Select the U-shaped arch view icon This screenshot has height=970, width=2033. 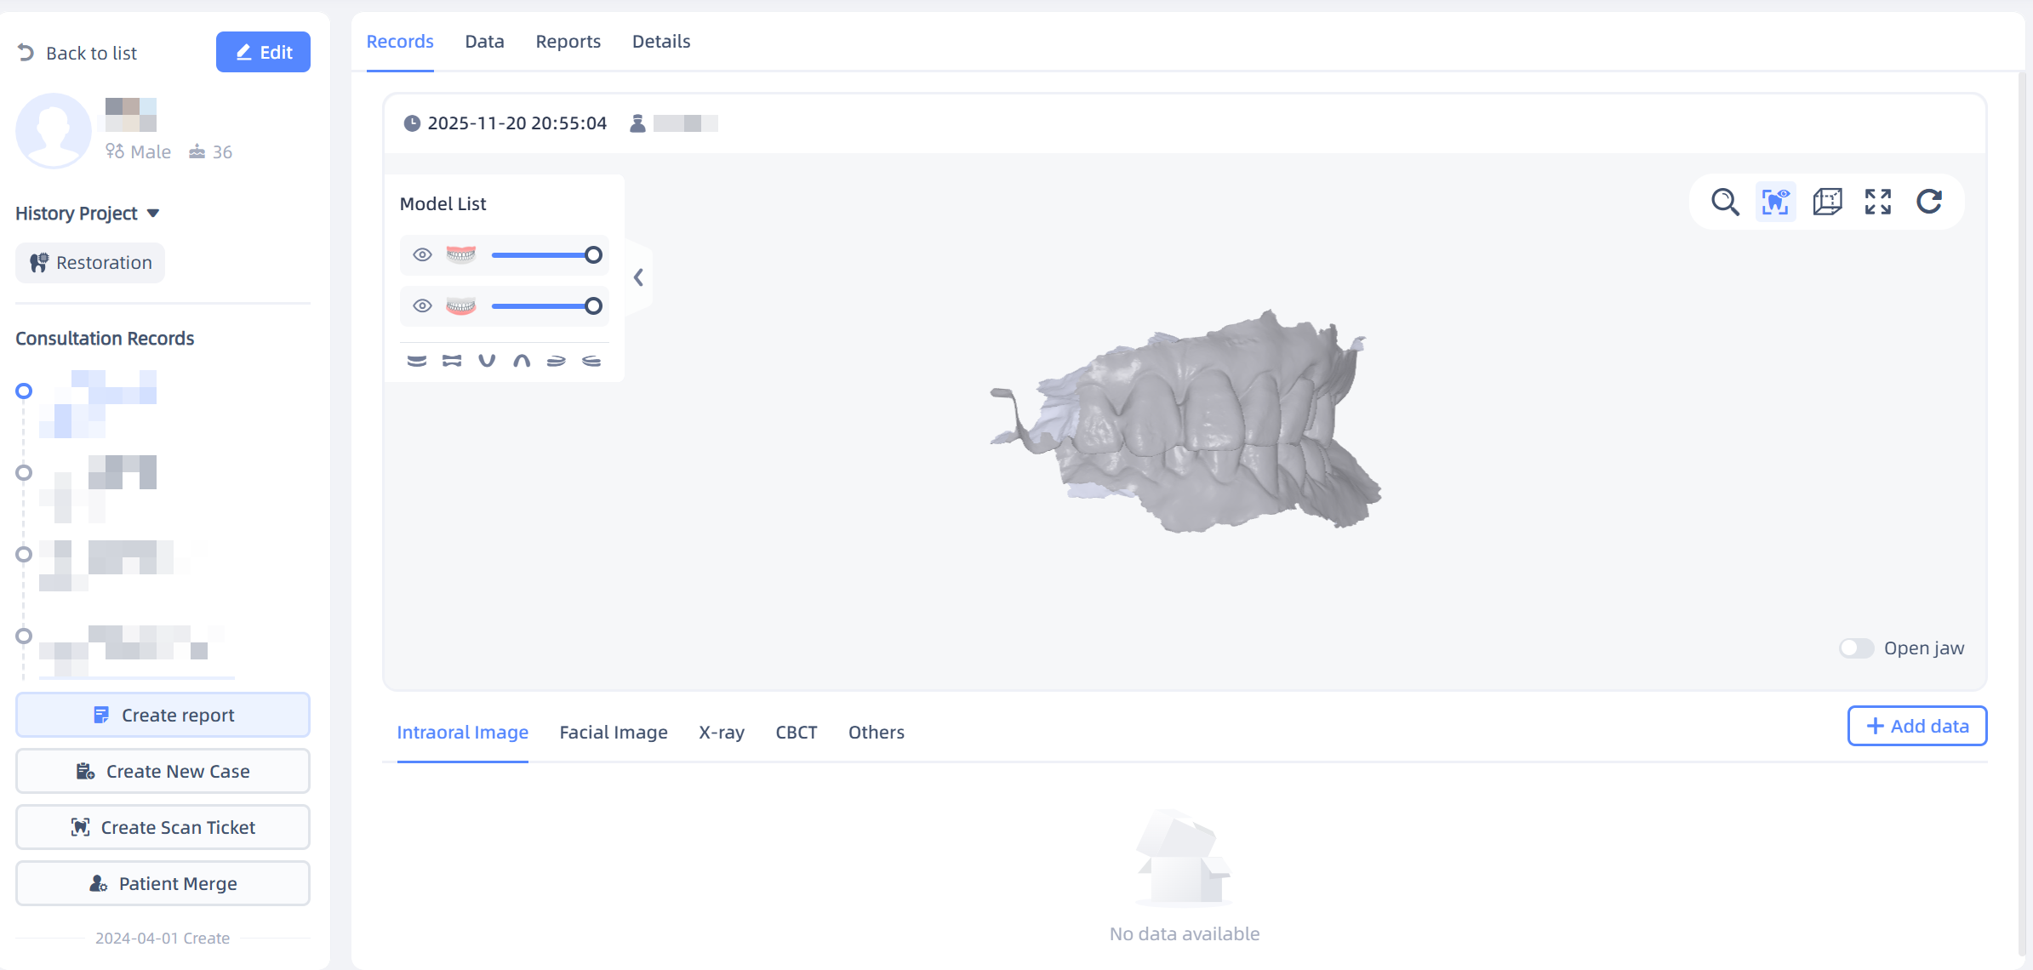click(x=487, y=361)
